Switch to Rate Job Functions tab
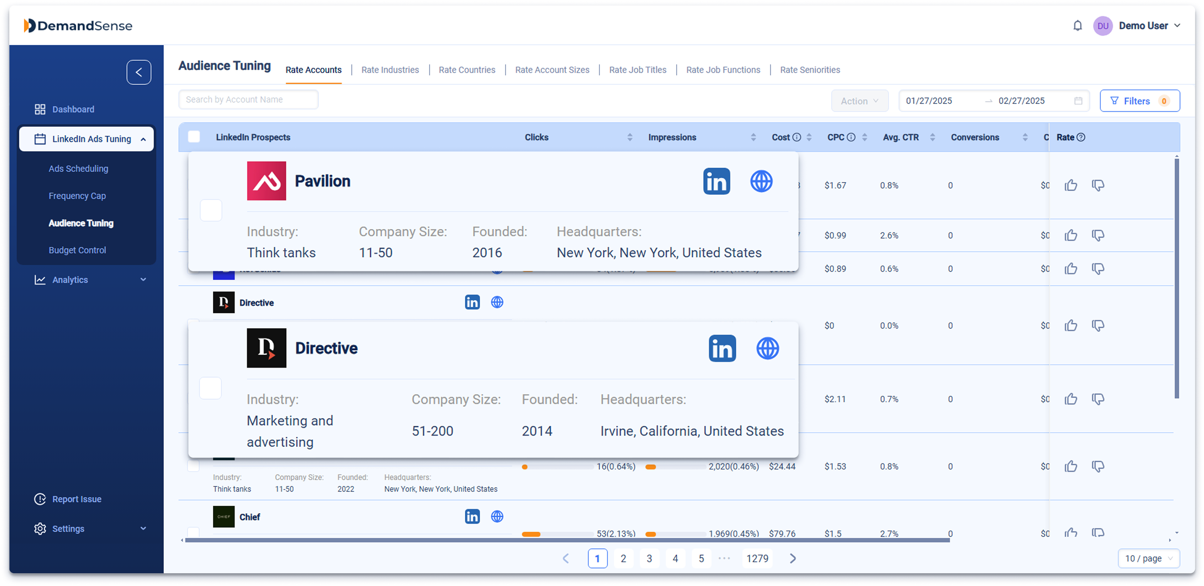Image resolution: width=1204 pixels, height=586 pixels. (723, 70)
